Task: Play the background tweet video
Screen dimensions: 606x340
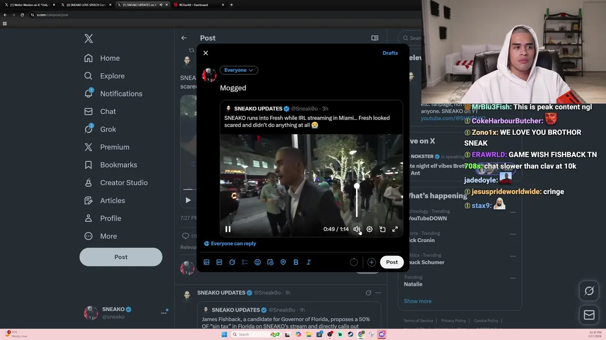Action: pos(188,200)
